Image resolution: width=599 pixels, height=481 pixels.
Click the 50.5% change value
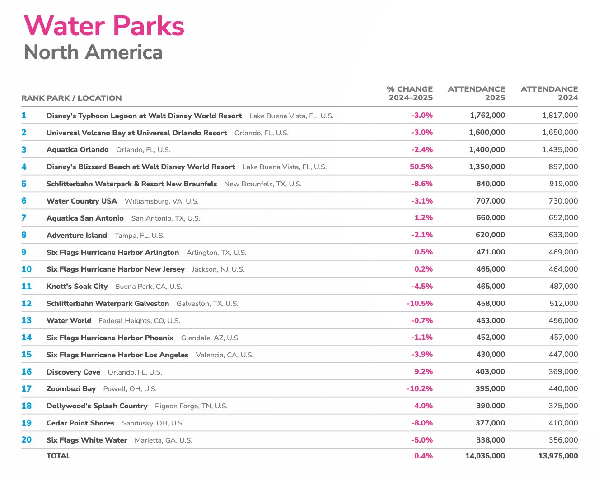tap(421, 167)
